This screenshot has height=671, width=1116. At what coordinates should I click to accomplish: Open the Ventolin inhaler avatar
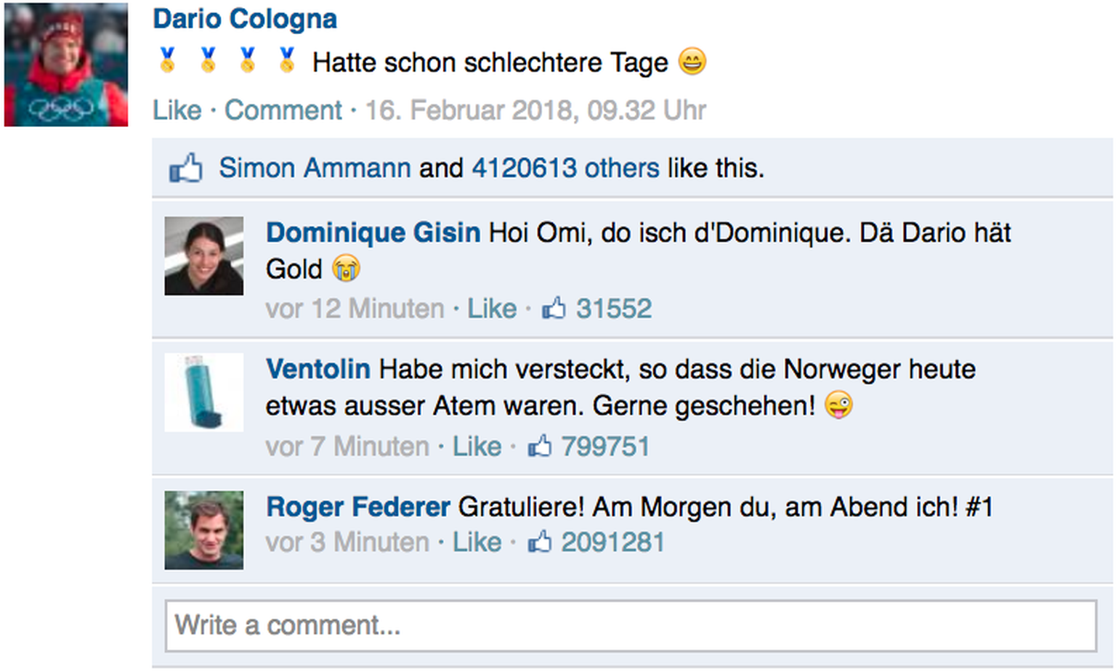coord(204,392)
